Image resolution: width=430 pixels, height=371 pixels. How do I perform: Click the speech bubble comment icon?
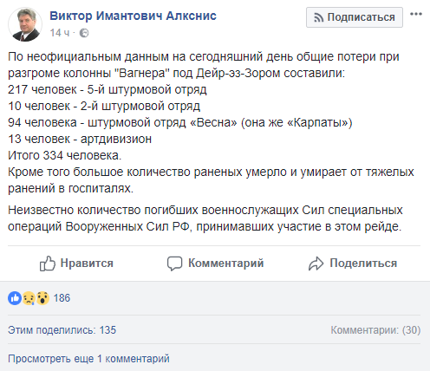point(174,264)
